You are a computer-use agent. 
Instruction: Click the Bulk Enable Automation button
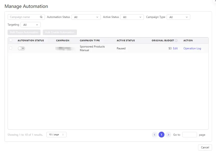[60, 32]
